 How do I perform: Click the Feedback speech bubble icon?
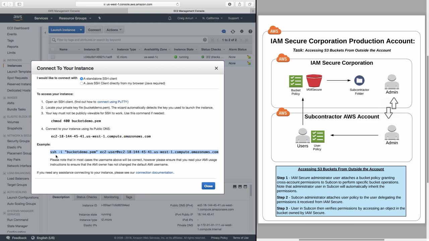tap(8, 238)
